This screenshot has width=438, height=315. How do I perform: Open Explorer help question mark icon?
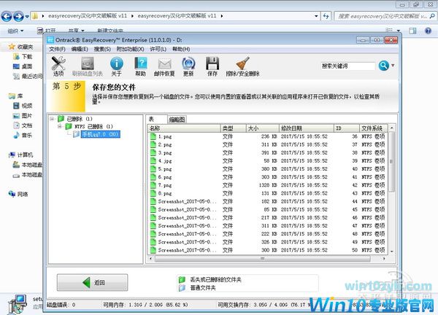click(x=428, y=31)
